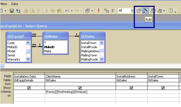Click the tblSales table title bar
This screenshot has height=107, width=181.
[92, 36]
